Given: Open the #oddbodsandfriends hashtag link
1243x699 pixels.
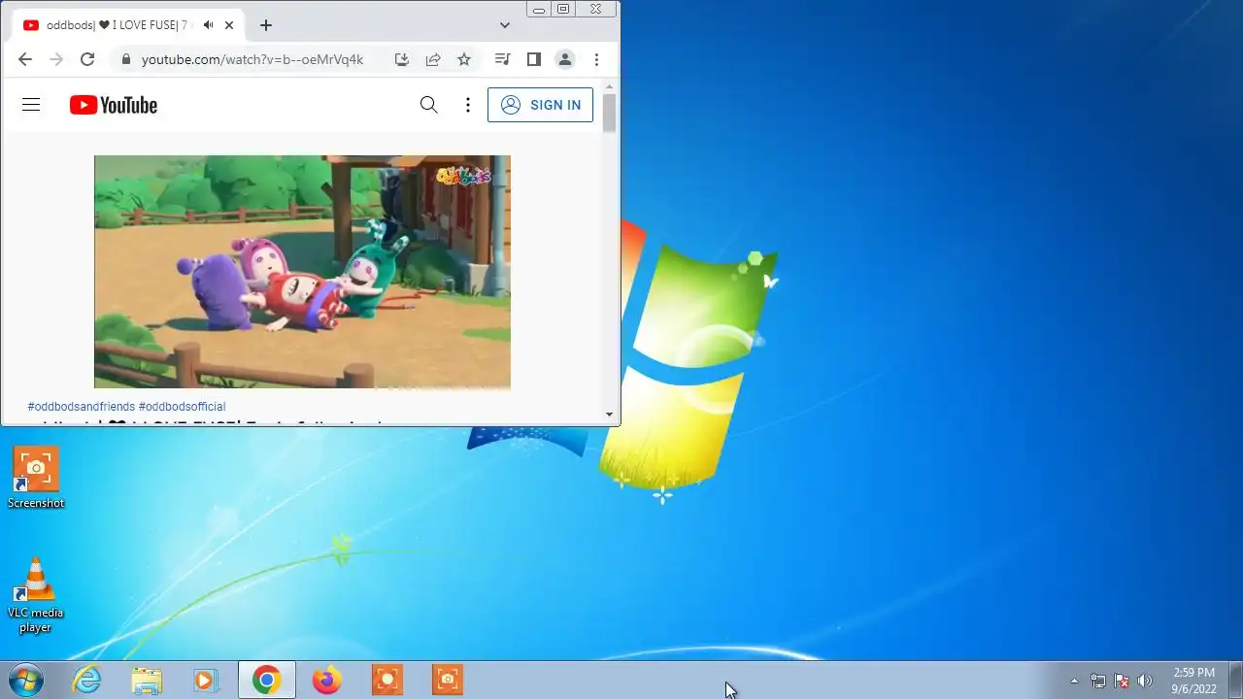Looking at the screenshot, I should coord(82,407).
